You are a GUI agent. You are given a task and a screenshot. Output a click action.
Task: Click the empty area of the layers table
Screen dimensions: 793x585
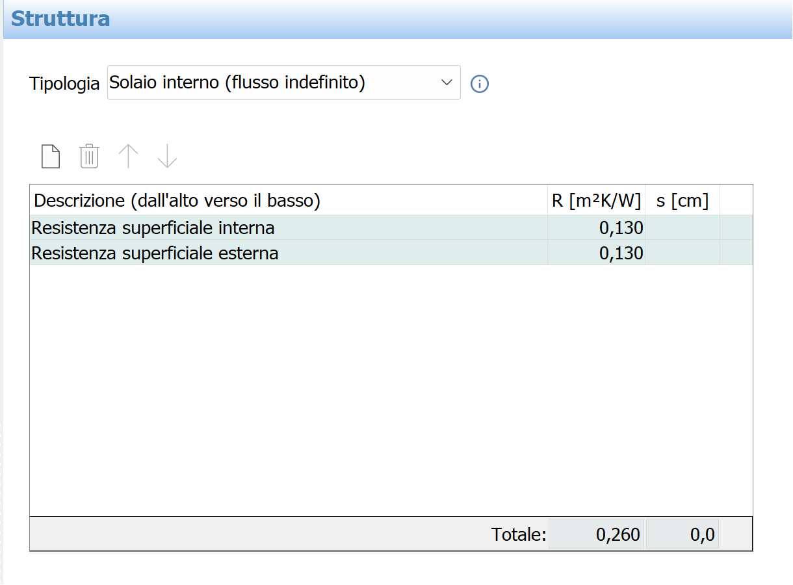pyautogui.click(x=391, y=390)
